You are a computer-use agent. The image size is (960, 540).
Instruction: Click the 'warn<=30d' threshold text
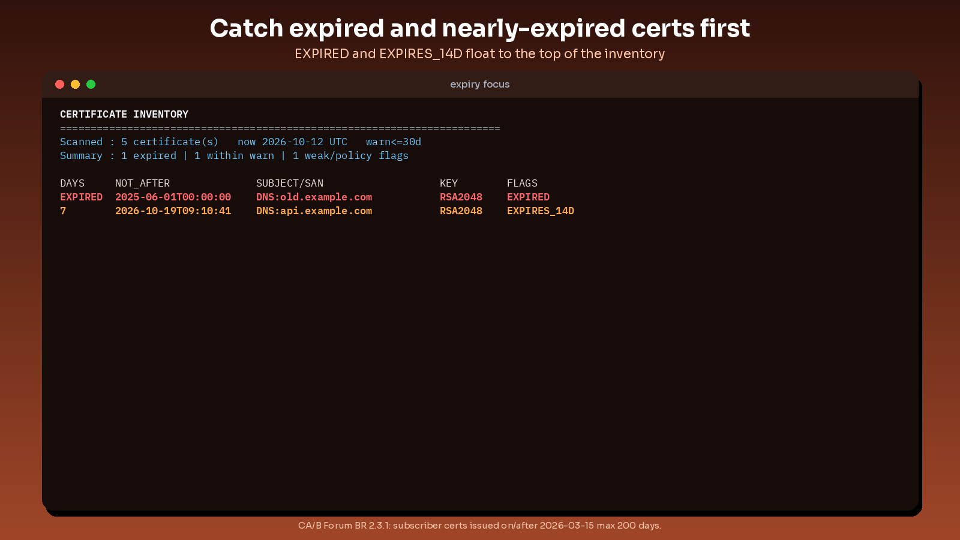pos(394,142)
